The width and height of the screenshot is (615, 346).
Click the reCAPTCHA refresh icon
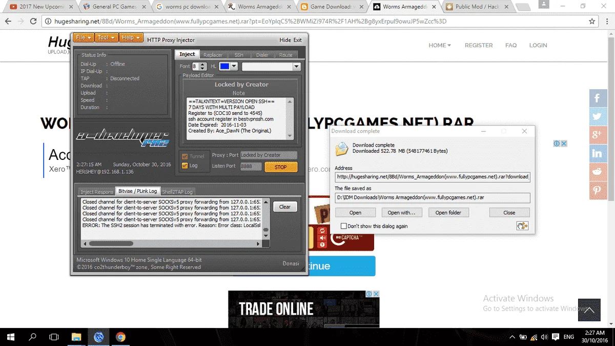tap(322, 230)
